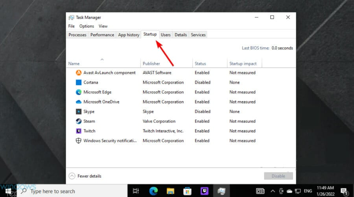This screenshot has height=197, width=354.
Task: Click the Microsoft Edge startup row icon
Action: (79, 92)
